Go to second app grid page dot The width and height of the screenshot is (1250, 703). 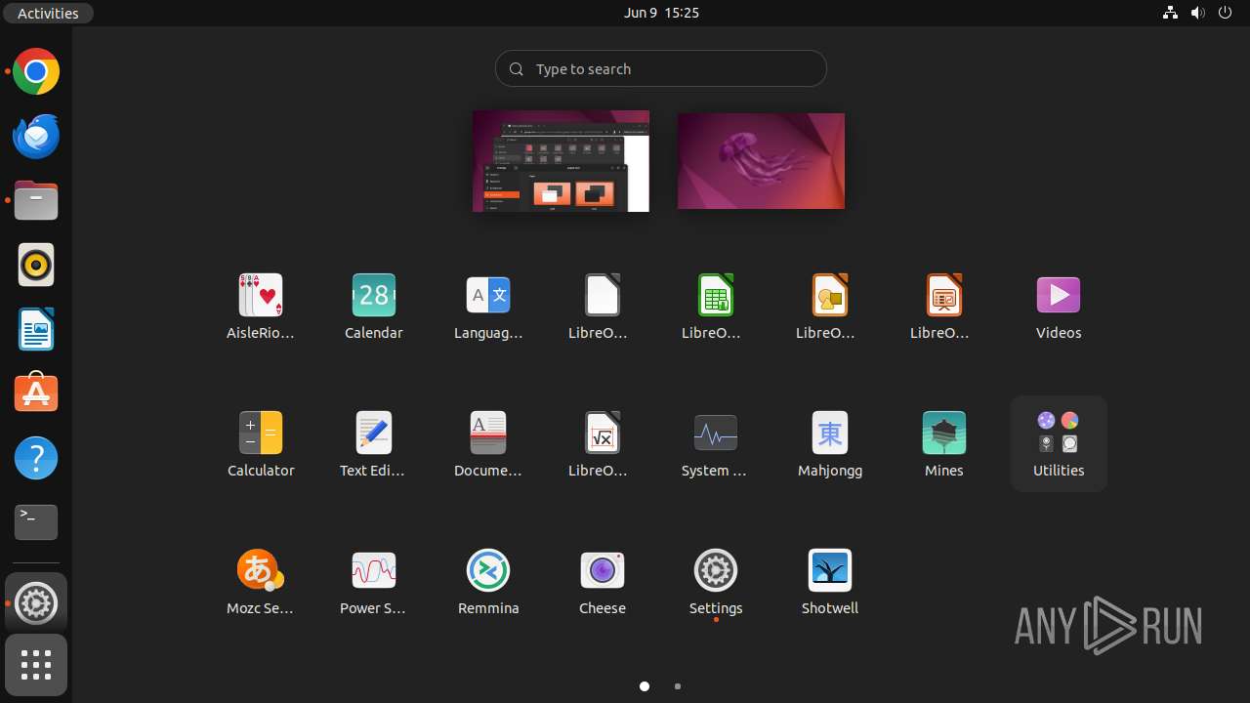(x=678, y=686)
